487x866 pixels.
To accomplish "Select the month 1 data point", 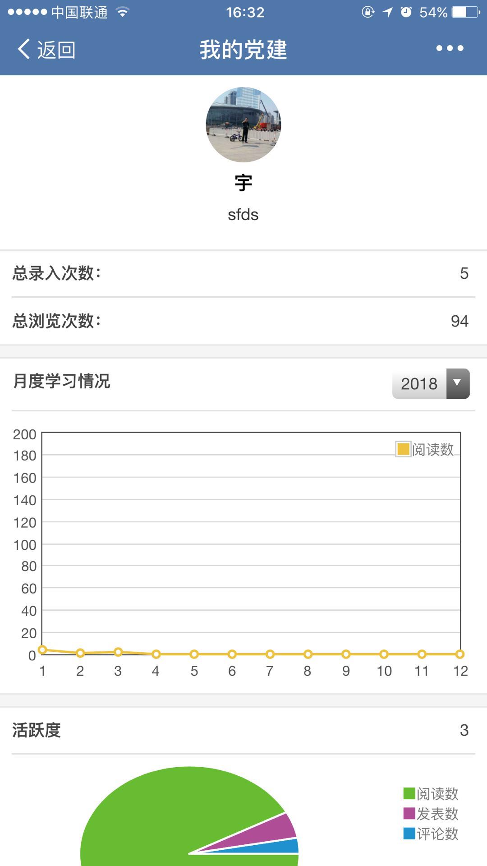I will pos(42,649).
